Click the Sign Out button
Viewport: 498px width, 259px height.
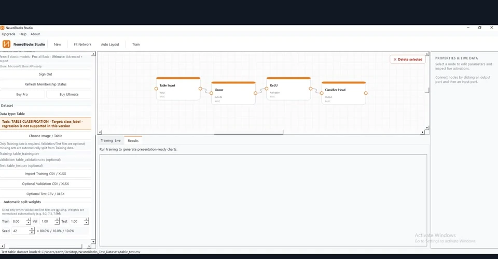pos(46,74)
